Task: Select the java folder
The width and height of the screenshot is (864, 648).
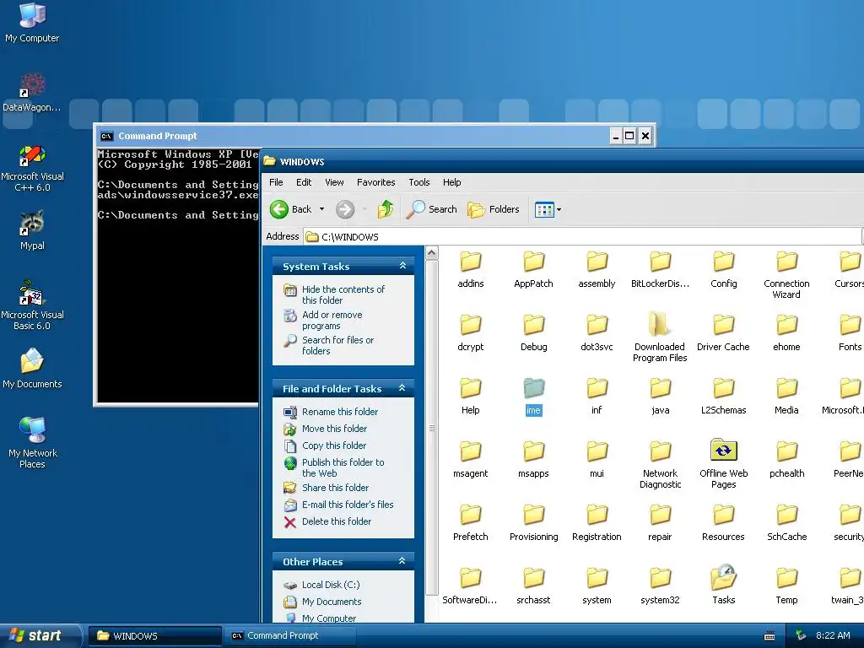Action: 660,397
